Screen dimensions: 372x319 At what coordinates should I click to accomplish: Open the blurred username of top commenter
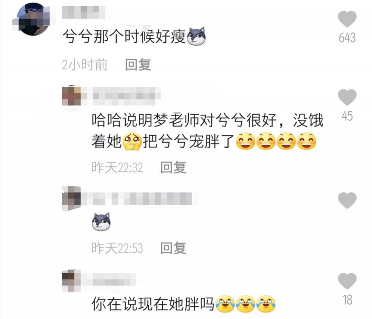[84, 12]
